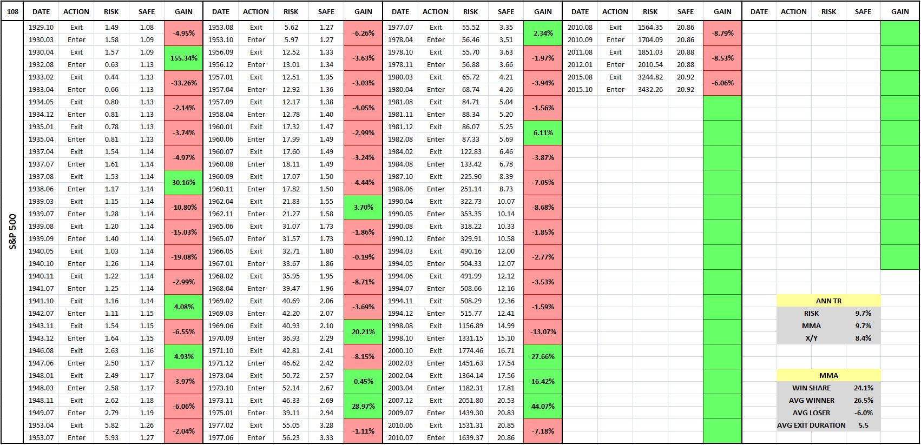The width and height of the screenshot is (921, 445).
Task: Select the 27.66% gain cell
Action: (543, 357)
